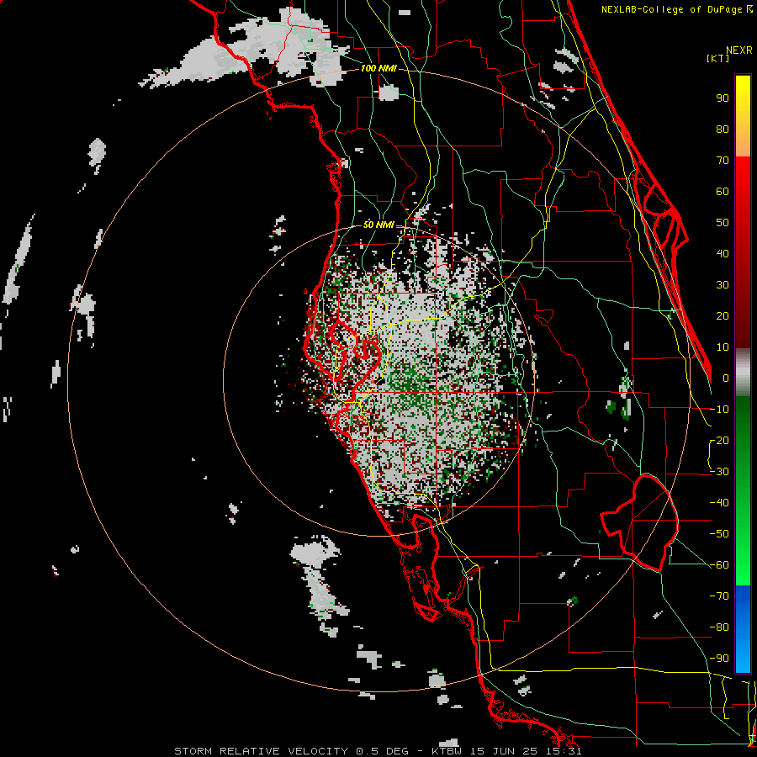Pick the gray zero-velocity band of the color bar
The height and width of the screenshot is (757, 757).
click(743, 373)
